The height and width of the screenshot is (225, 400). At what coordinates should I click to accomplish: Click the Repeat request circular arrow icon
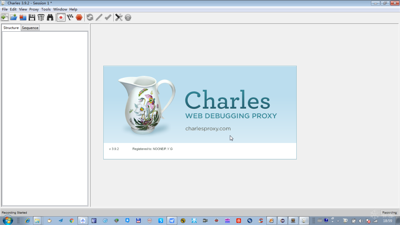[x=90, y=17]
